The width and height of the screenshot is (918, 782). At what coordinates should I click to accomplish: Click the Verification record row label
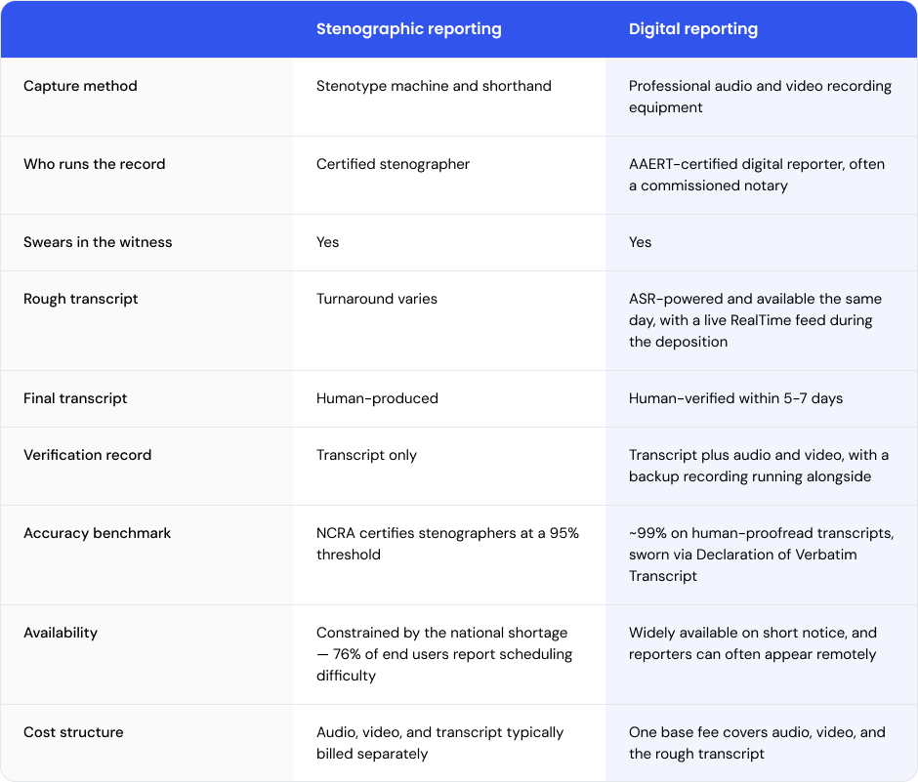(87, 455)
